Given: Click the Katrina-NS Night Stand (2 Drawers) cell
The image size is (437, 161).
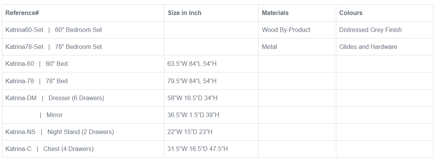Looking at the screenshot, I should 59,132.
